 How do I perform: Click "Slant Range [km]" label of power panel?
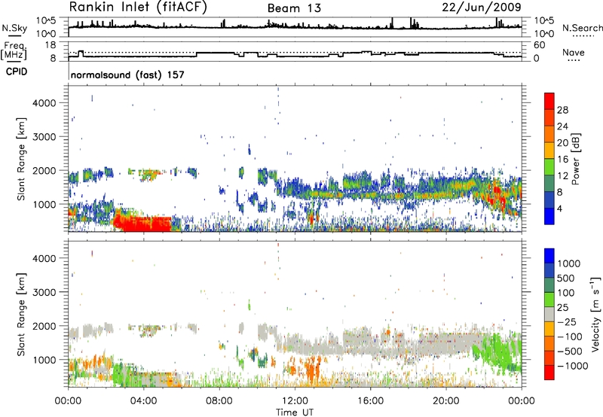(x=21, y=159)
